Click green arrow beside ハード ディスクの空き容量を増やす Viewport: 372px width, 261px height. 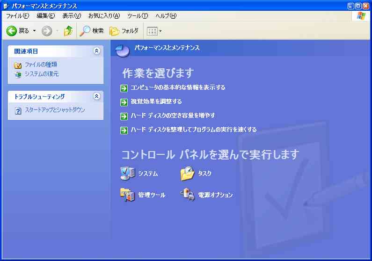coord(124,116)
